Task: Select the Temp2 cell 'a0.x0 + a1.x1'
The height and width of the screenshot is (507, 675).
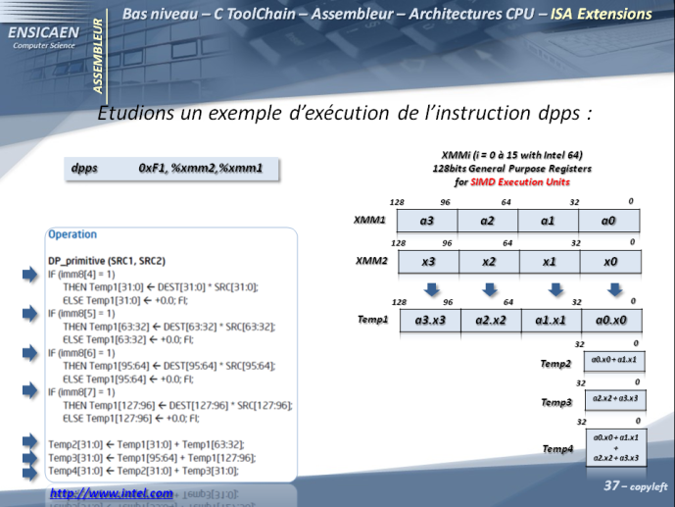Action: tap(614, 361)
